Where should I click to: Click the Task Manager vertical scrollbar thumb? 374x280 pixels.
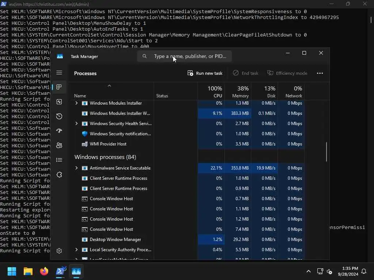[326, 152]
